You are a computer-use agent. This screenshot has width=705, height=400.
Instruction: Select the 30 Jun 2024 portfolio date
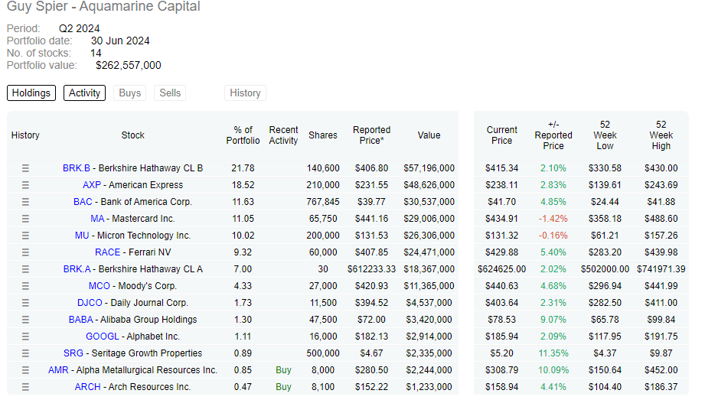[120, 41]
